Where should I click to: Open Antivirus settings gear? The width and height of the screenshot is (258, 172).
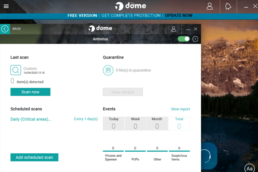click(195, 39)
